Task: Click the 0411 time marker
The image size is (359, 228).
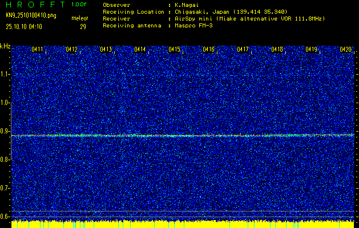Action: click(x=38, y=50)
